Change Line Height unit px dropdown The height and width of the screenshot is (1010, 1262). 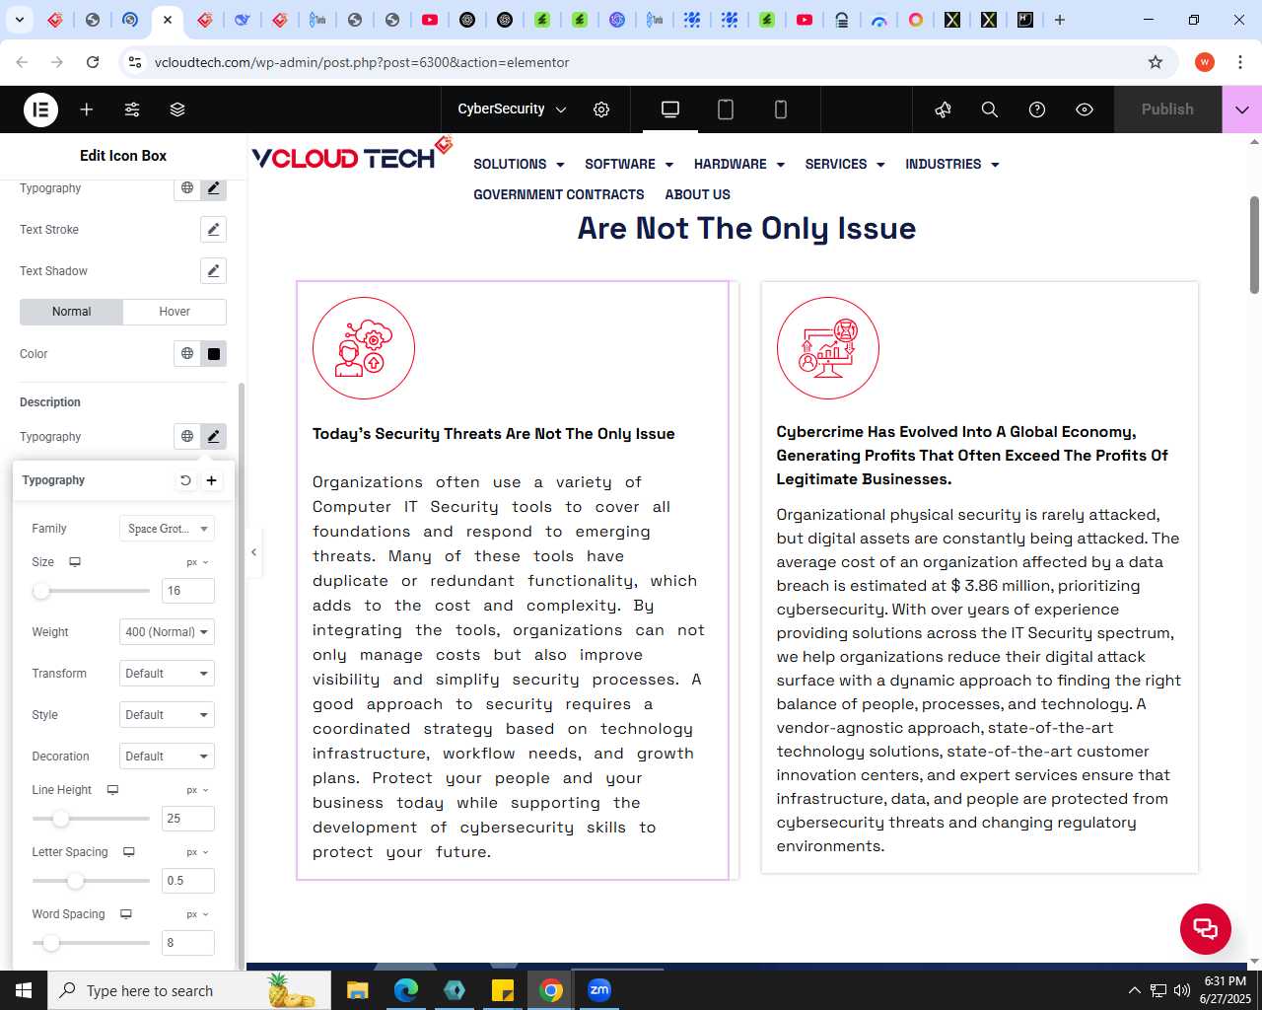[197, 790]
